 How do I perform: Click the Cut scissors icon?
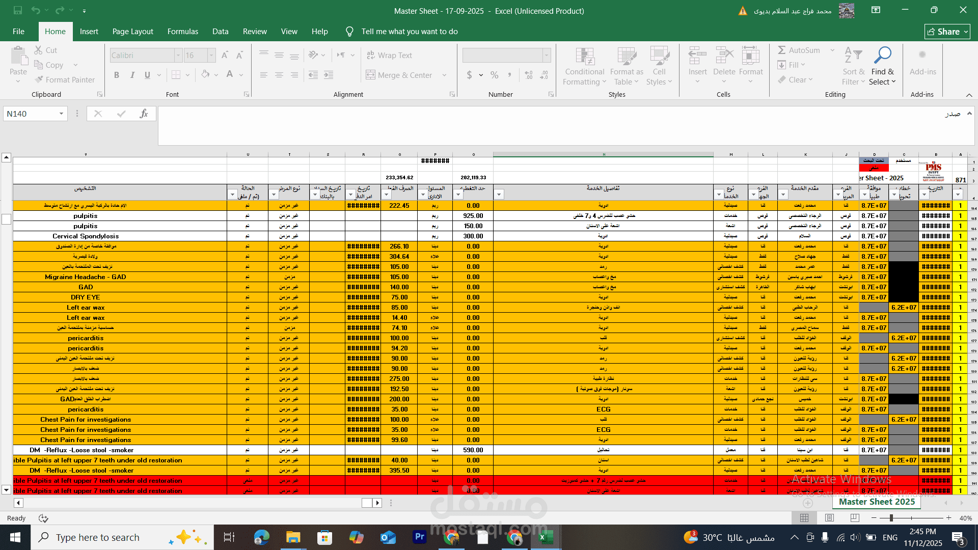(x=38, y=50)
